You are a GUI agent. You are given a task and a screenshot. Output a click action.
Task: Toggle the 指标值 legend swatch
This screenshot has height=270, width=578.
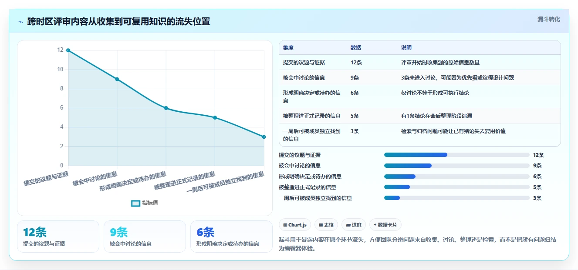135,203
